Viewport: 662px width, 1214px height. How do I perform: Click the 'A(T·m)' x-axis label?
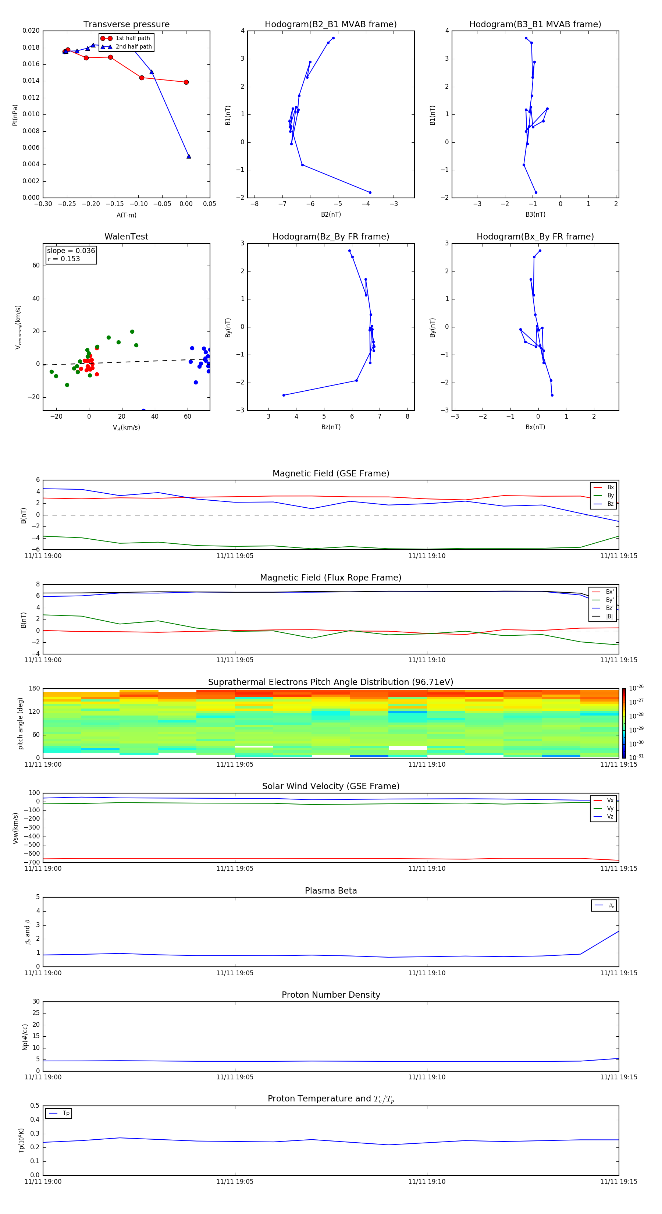126,215
